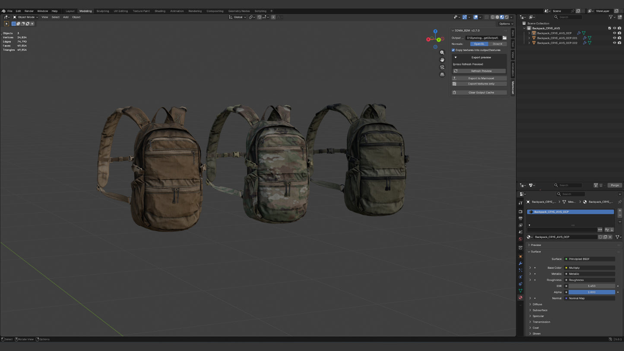Switch to the Sculpting workspace tab
Image resolution: width=624 pixels, height=351 pixels.
pyautogui.click(x=103, y=11)
